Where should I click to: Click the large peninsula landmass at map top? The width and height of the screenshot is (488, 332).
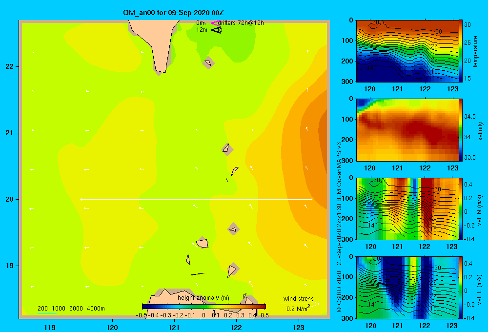click(x=157, y=43)
